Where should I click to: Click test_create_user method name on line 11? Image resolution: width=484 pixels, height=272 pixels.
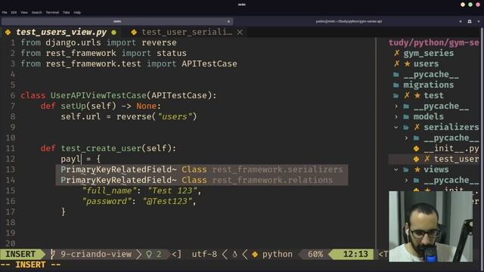101,148
